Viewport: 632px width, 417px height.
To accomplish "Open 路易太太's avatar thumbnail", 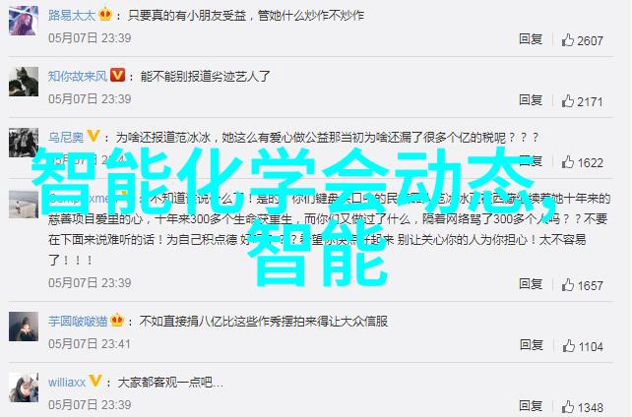I will click(24, 21).
